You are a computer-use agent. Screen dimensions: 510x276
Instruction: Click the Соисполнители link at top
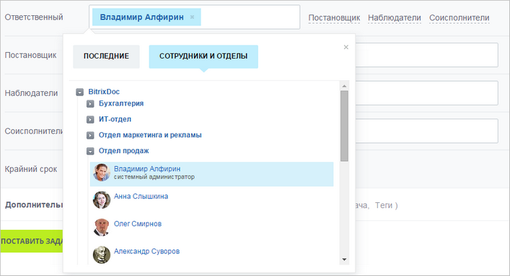459,17
